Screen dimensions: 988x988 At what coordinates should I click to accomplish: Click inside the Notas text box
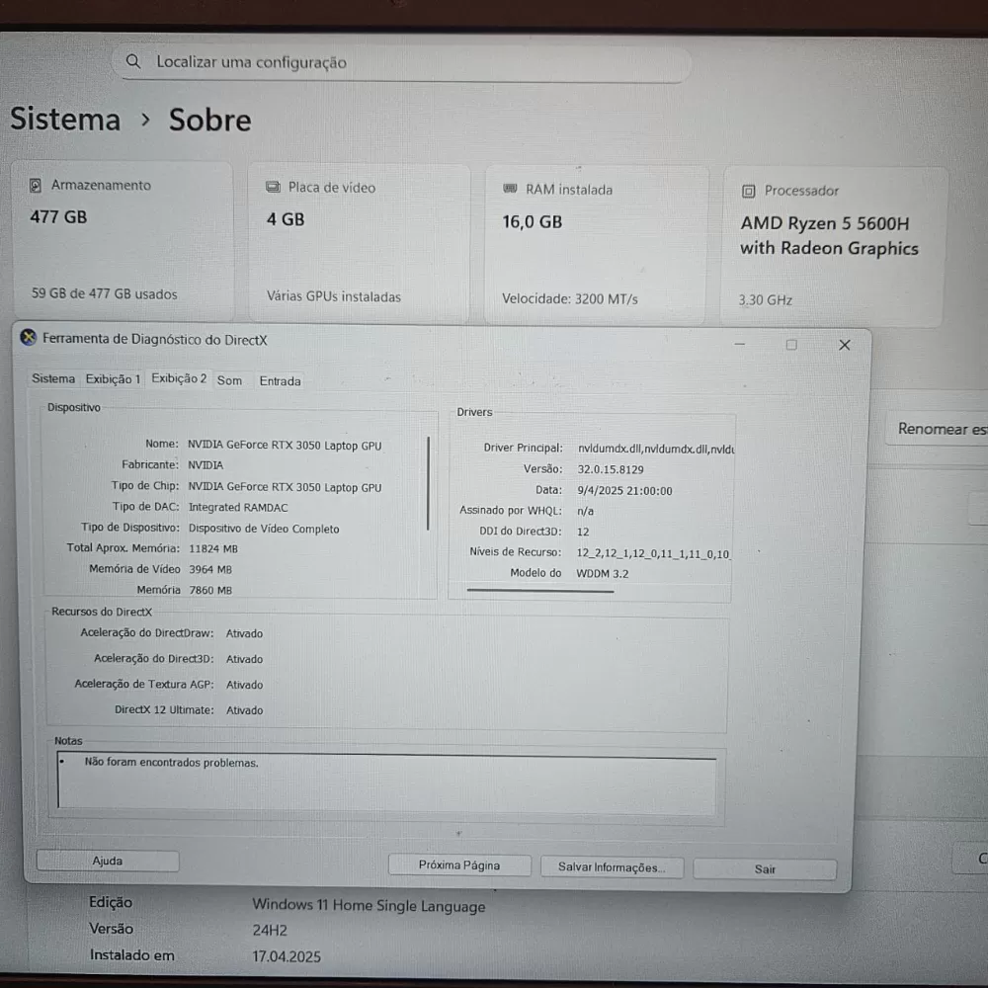387,782
